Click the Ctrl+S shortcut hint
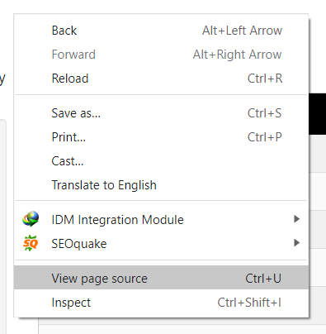Viewport: 326px width, 334px height. 265,113
